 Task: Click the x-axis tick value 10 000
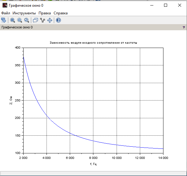point(117,158)
